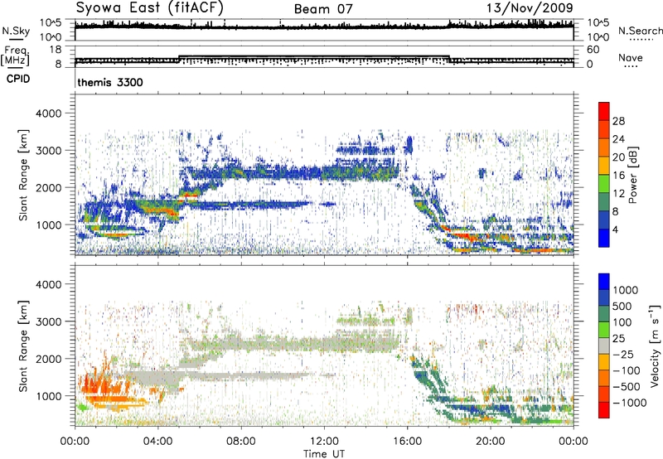This screenshot has width=663, height=459.
Task: Pick the red bottom of velocity colorbar
Action: click(x=604, y=410)
